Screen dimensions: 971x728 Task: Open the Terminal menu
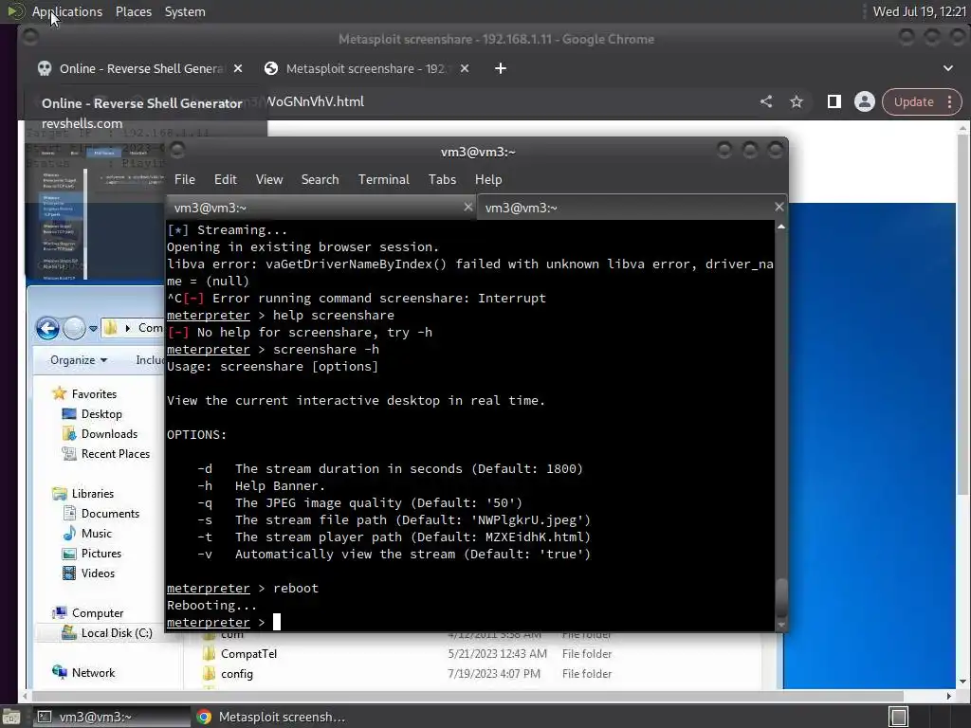coord(383,179)
